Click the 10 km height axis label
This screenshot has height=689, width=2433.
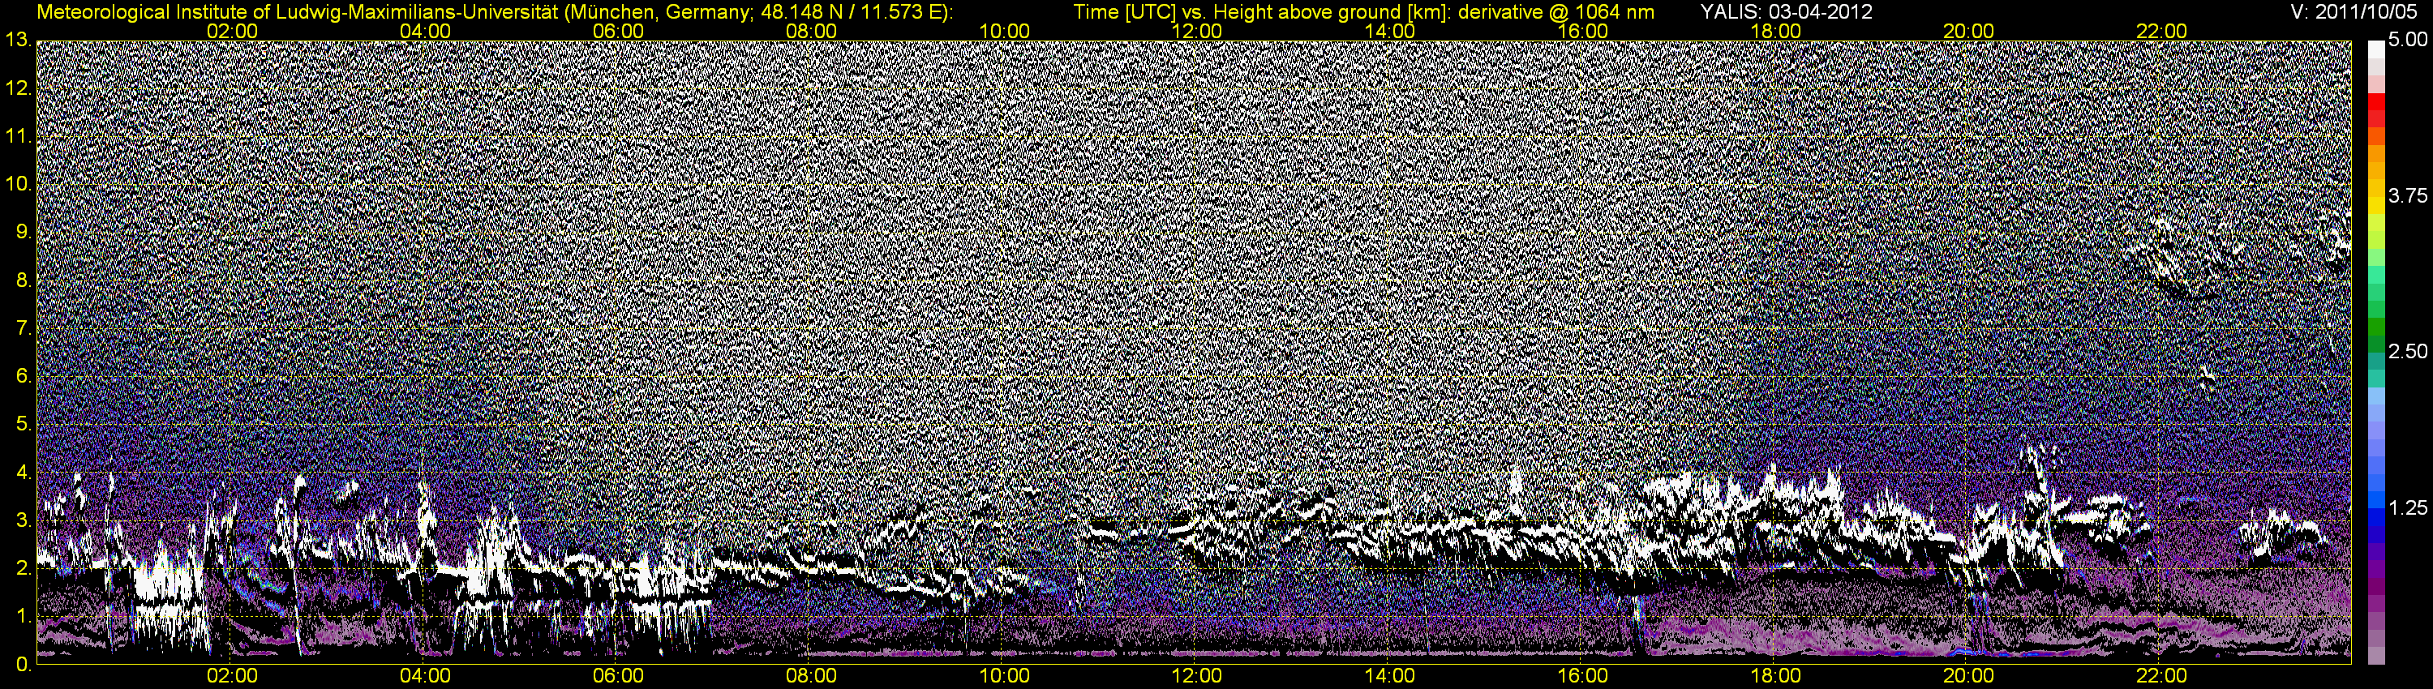click(18, 184)
